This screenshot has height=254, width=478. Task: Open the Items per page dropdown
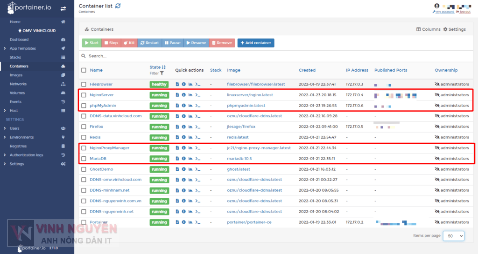point(453,236)
